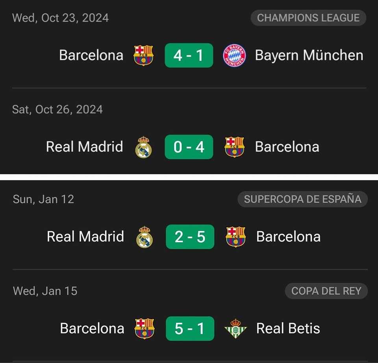This screenshot has height=363, width=378.
Task: Click Real Madrid name in Sat, Oct 26 match
Action: [x=85, y=147]
